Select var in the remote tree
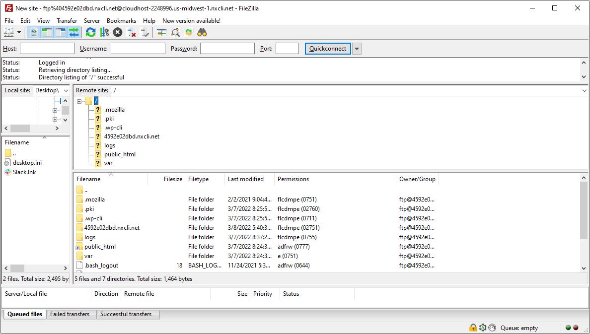 click(x=108, y=163)
